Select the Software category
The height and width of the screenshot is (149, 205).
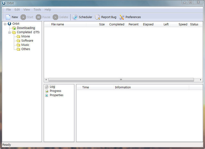27,41
